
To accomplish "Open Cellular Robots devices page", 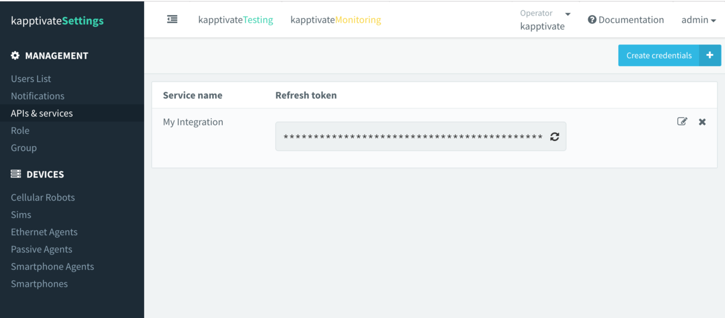I will pyautogui.click(x=43, y=197).
